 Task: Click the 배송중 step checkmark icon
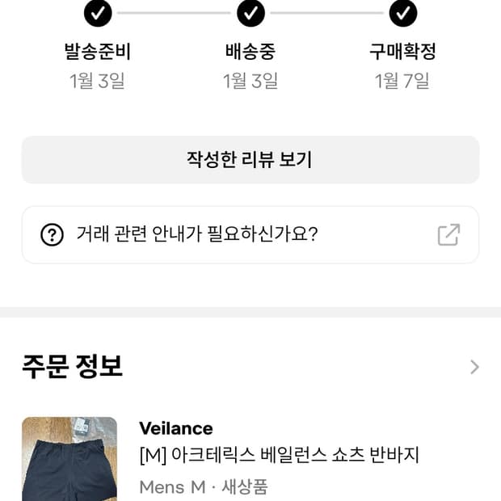tap(250, 13)
